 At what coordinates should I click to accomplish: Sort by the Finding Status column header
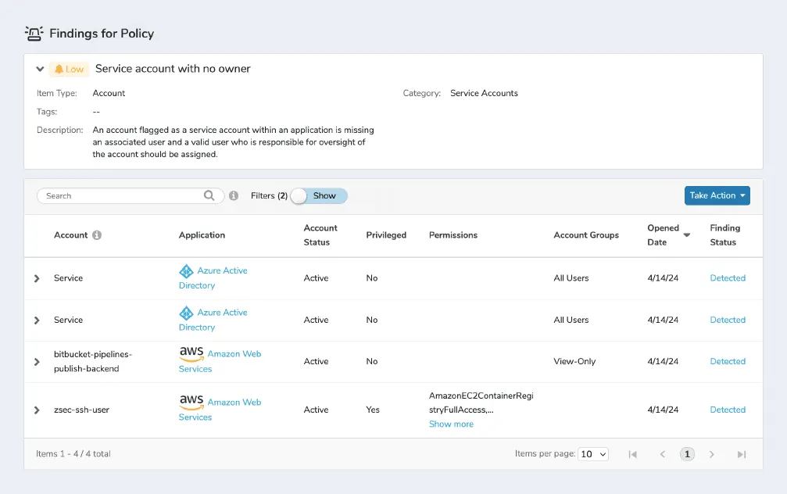724,235
